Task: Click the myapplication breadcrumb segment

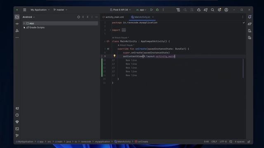Action: click(x=102, y=141)
